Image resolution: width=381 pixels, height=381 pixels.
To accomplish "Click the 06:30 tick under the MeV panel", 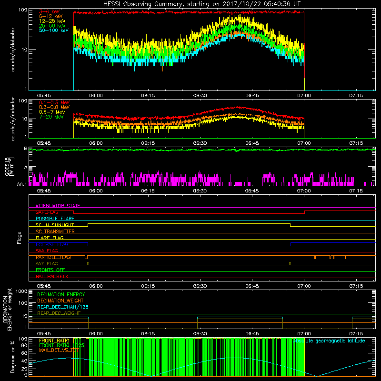I will click(x=200, y=143).
